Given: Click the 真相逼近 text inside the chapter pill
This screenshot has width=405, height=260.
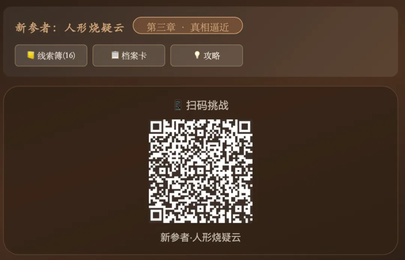Looking at the screenshot, I should pyautogui.click(x=210, y=27).
